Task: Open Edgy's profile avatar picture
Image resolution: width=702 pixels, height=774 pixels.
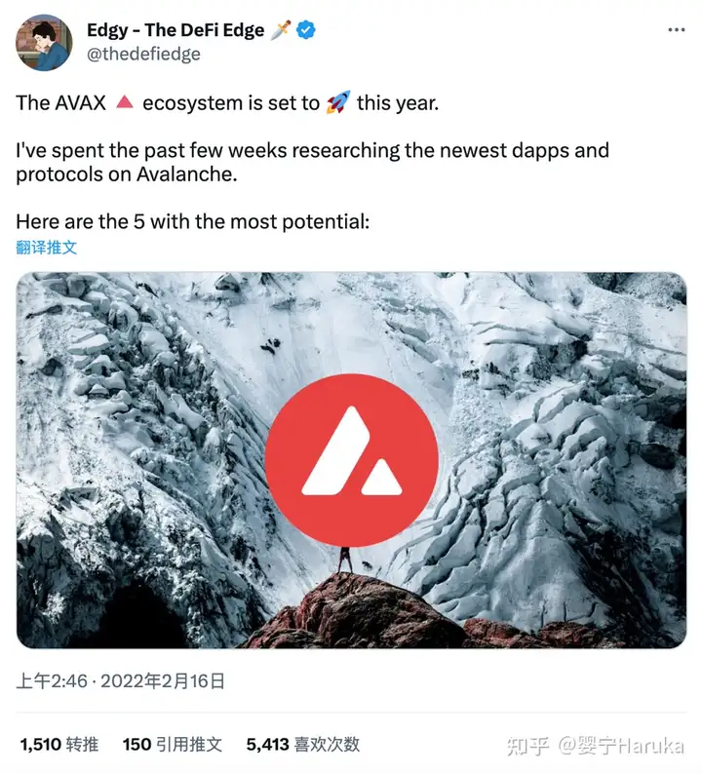Action: 44,43
